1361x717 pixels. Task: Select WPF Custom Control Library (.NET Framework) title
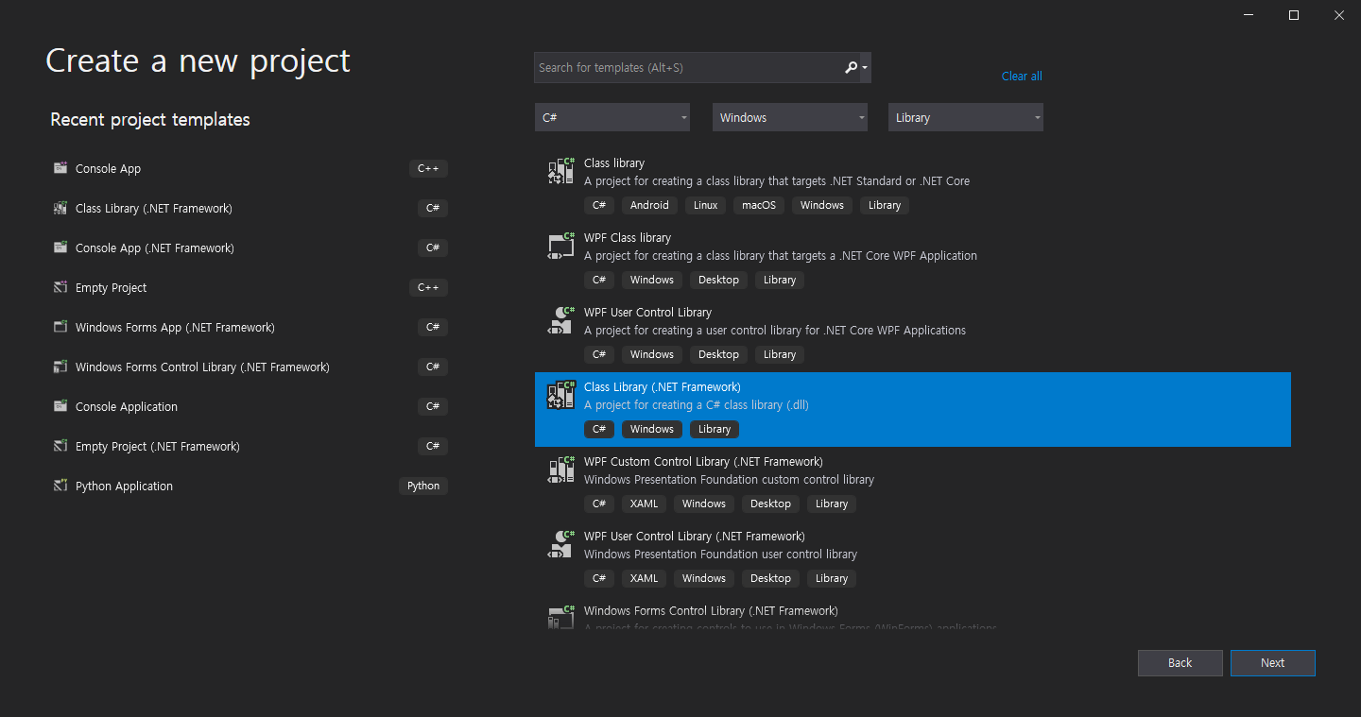pyautogui.click(x=703, y=461)
